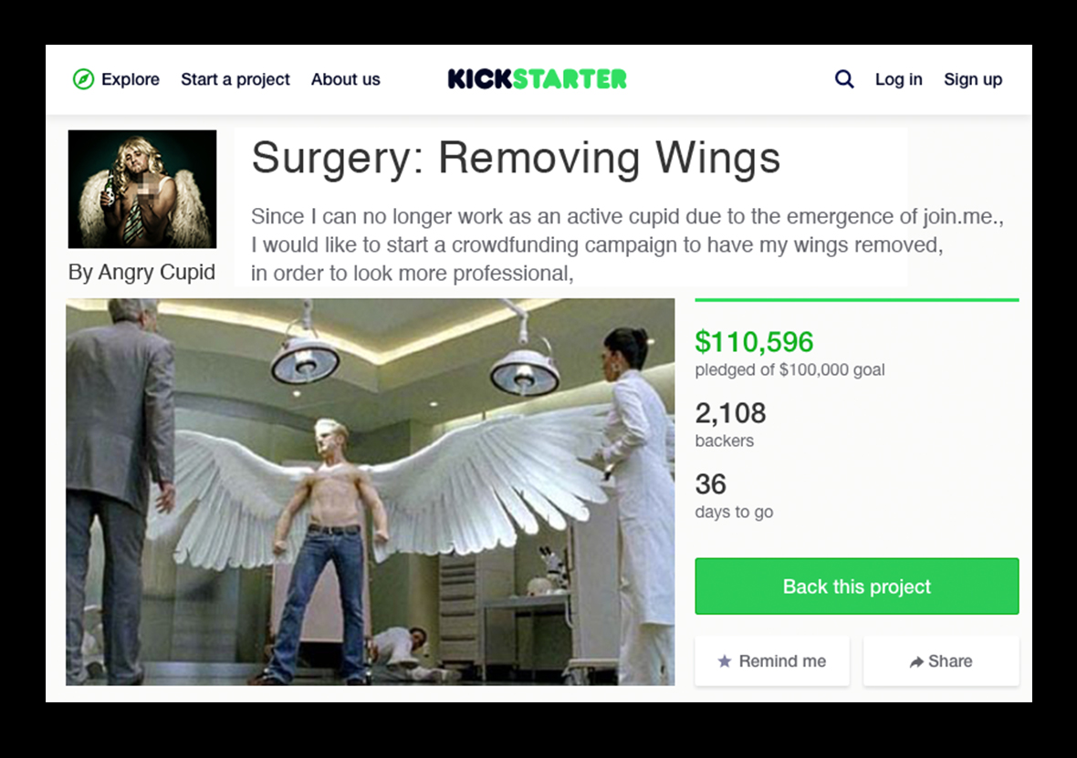Click the arrow icon in Share
The image size is (1077, 758).
[916, 662]
